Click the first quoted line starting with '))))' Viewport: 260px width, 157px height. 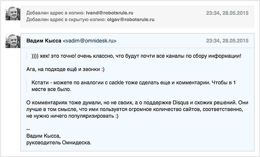tap(136, 56)
